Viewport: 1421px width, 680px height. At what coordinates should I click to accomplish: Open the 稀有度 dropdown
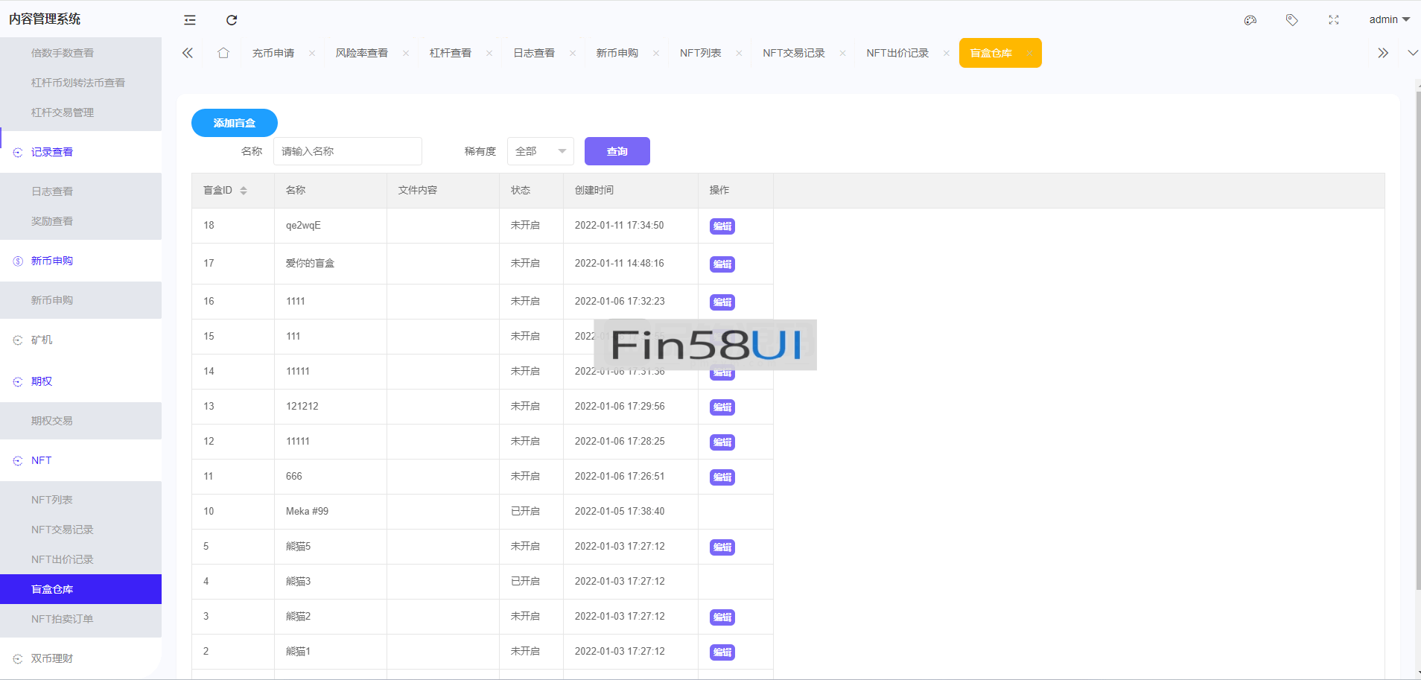[540, 151]
